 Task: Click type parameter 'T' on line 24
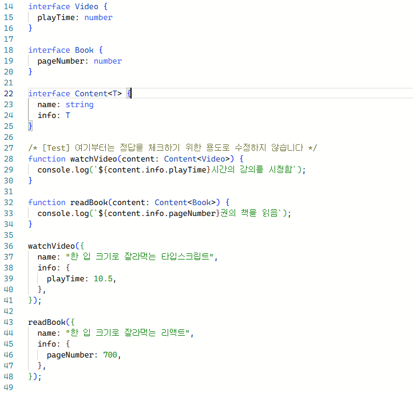point(68,115)
